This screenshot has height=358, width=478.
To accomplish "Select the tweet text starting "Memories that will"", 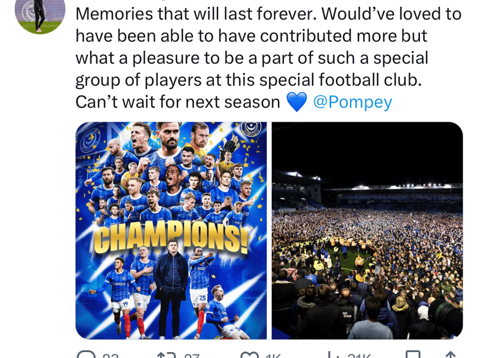I will pos(268,58).
